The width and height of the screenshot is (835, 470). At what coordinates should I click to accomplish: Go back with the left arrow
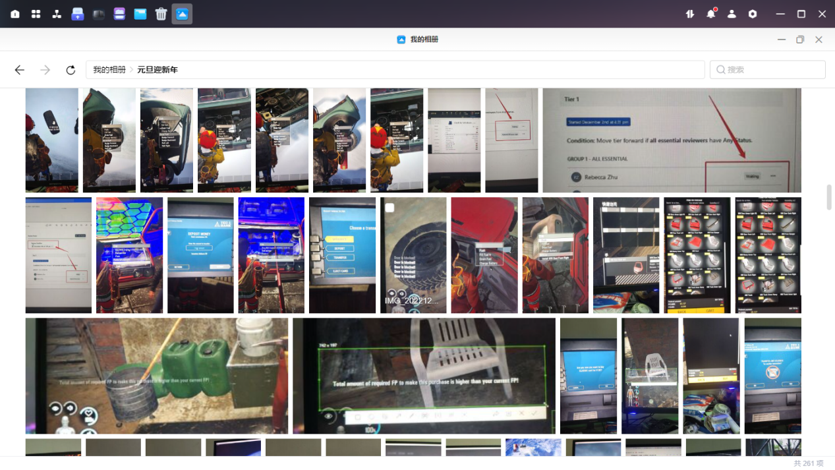click(20, 70)
